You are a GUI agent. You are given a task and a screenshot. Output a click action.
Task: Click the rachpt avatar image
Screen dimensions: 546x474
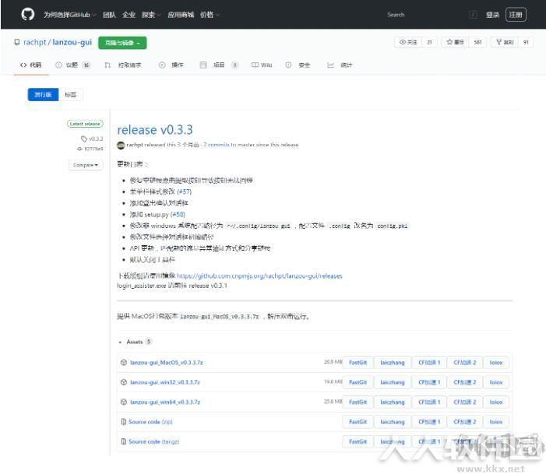tap(121, 145)
